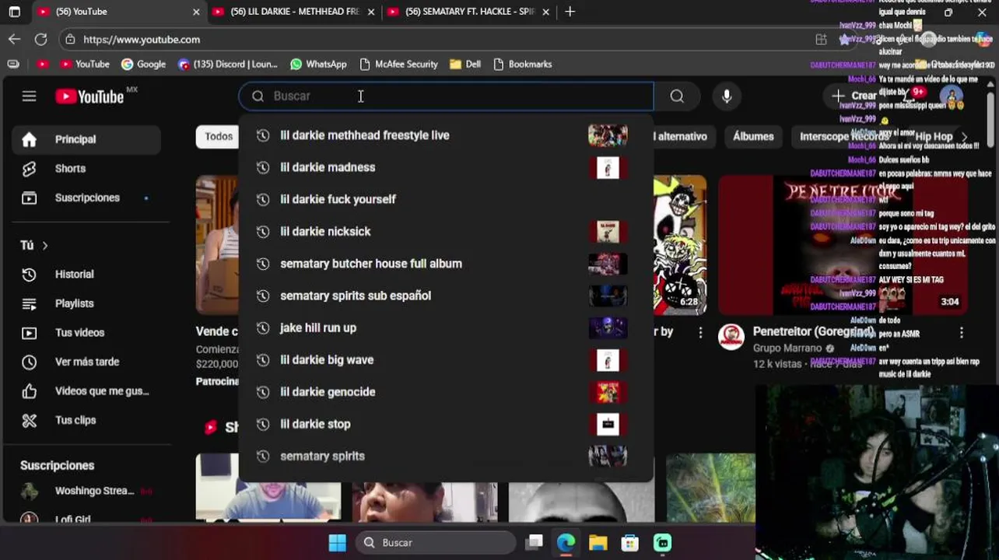Close the (56) YouTube tab
Viewport: 999px width, 560px height.
(x=196, y=12)
